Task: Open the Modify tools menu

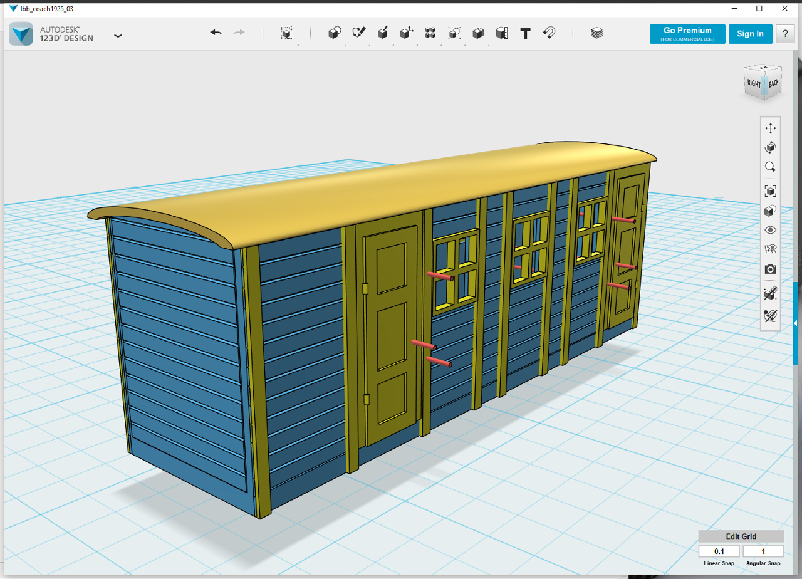Action: [x=406, y=33]
